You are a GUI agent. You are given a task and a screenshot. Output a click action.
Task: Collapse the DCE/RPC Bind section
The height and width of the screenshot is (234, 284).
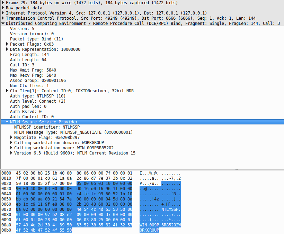pyautogui.click(x=3, y=24)
